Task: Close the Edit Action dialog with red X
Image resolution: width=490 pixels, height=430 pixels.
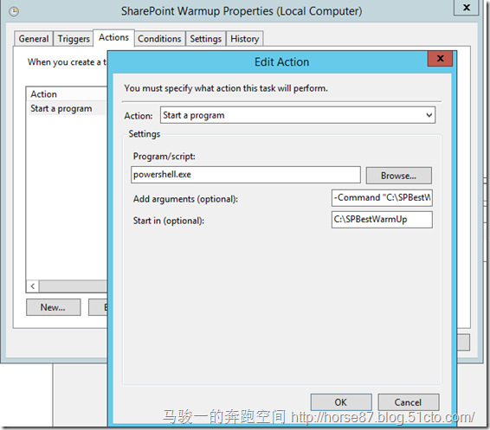Action: [440, 58]
